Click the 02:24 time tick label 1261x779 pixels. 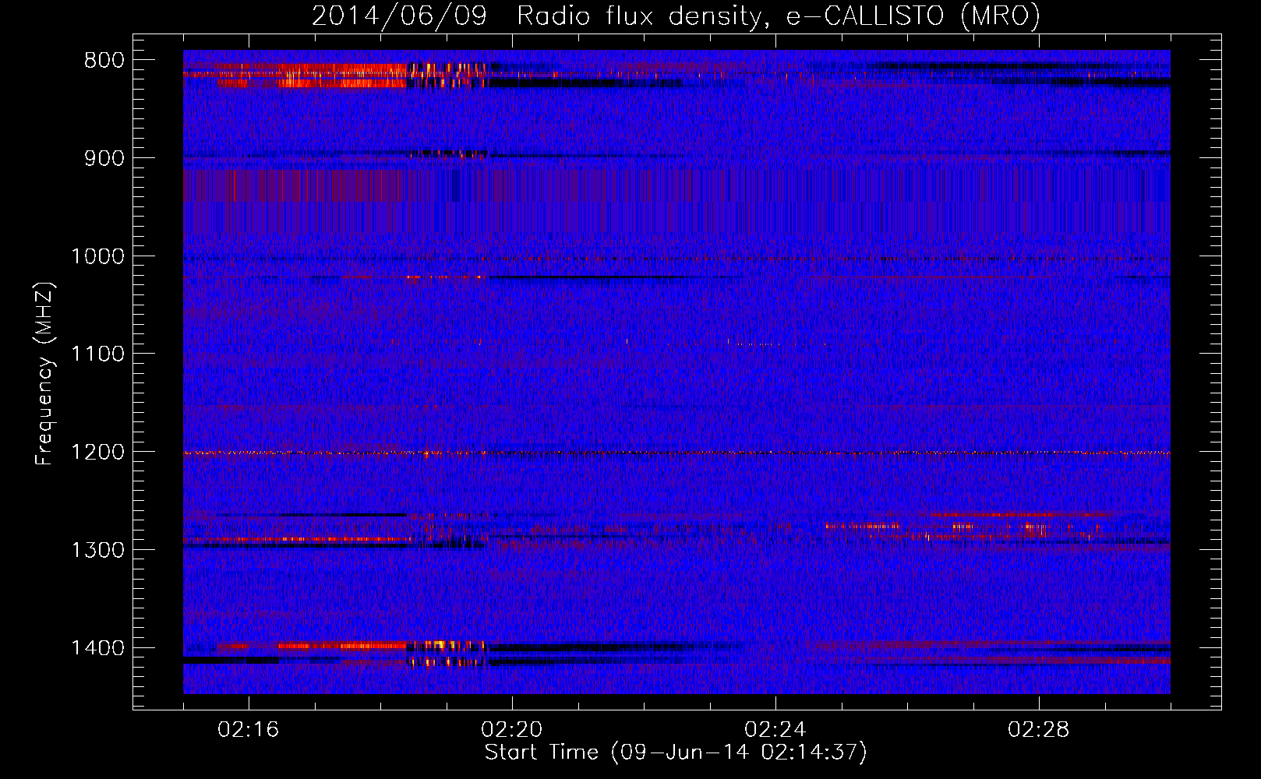(775, 730)
